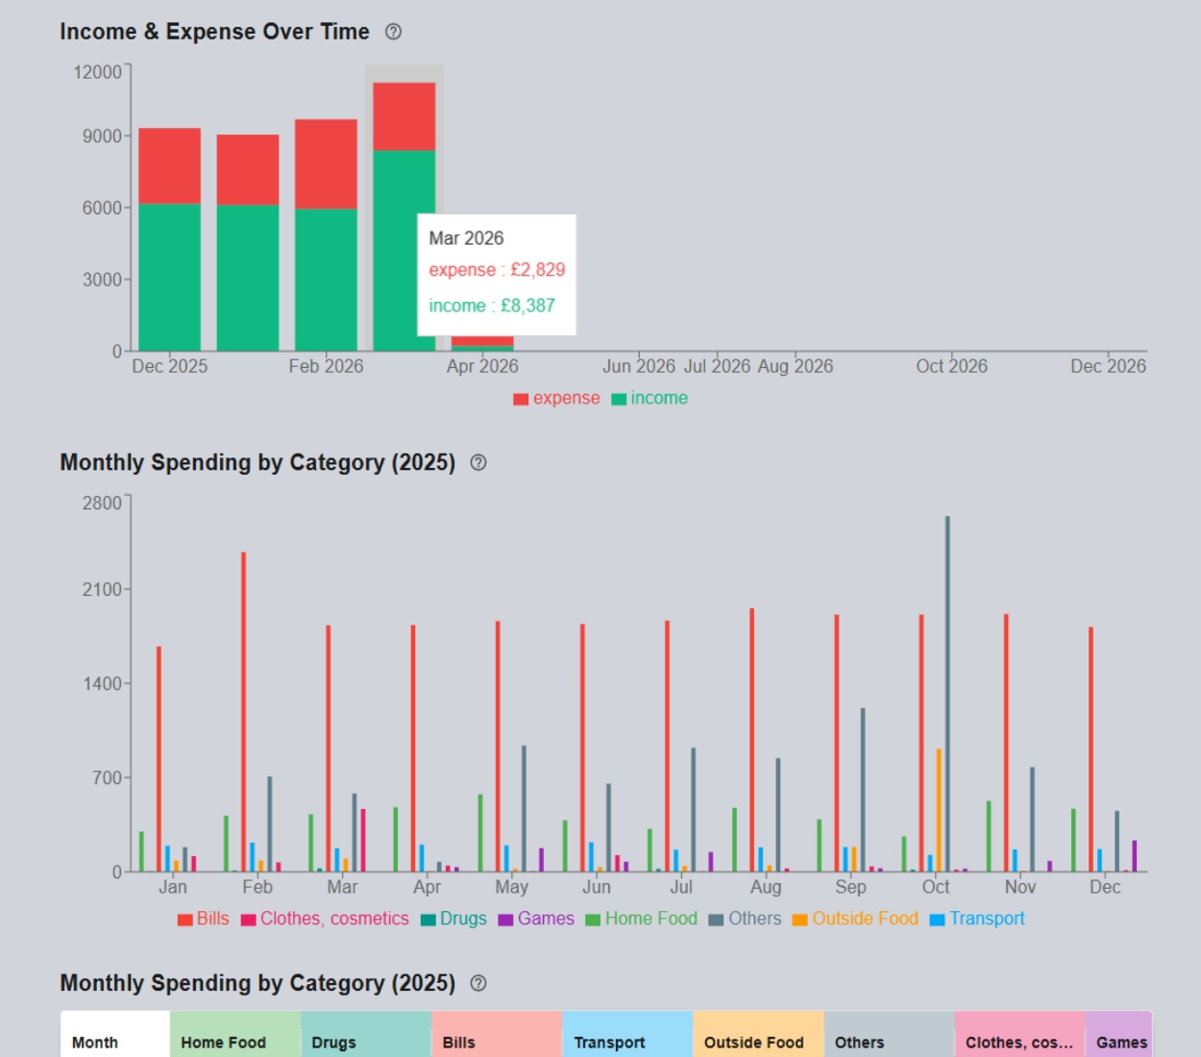The width and height of the screenshot is (1201, 1057).
Task: Toggle Games legend entry
Action: [x=536, y=920]
